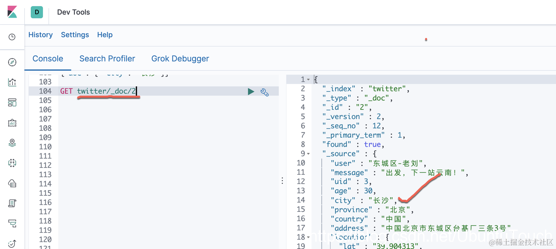Click the editor-output splitter handle dots
Image resolution: width=556 pixels, height=249 pixels.
pos(282,181)
